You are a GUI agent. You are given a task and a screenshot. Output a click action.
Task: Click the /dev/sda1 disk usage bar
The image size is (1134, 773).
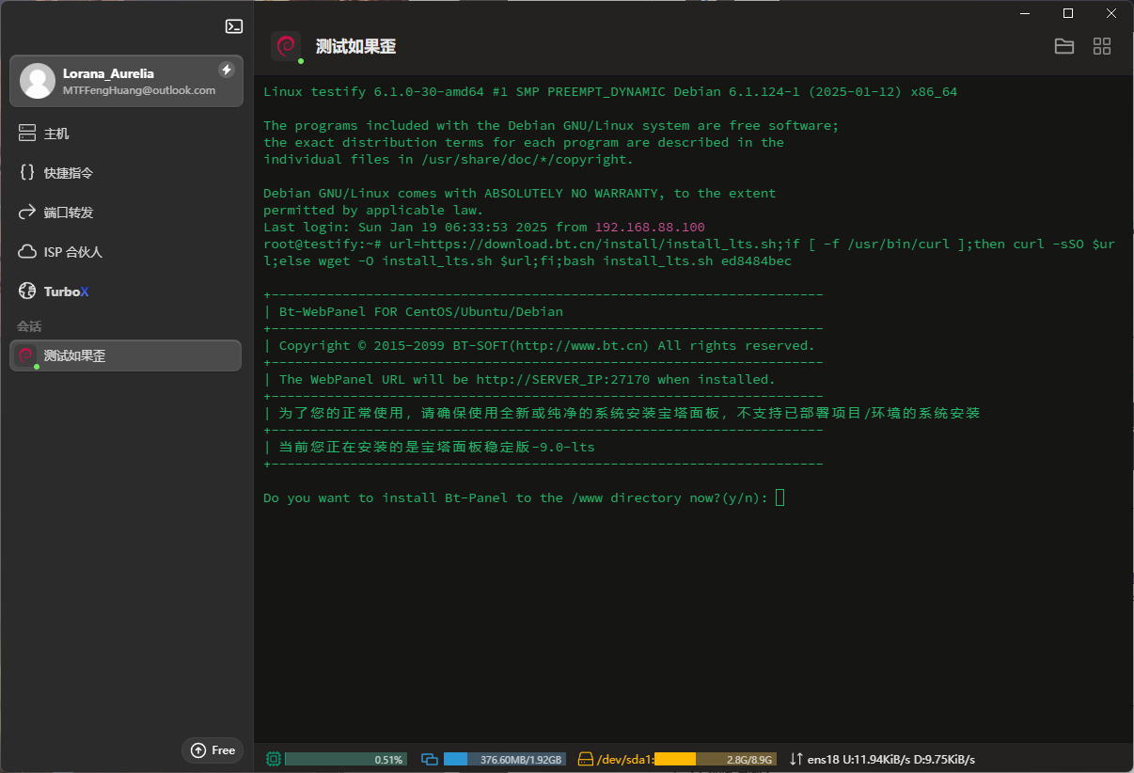(715, 759)
